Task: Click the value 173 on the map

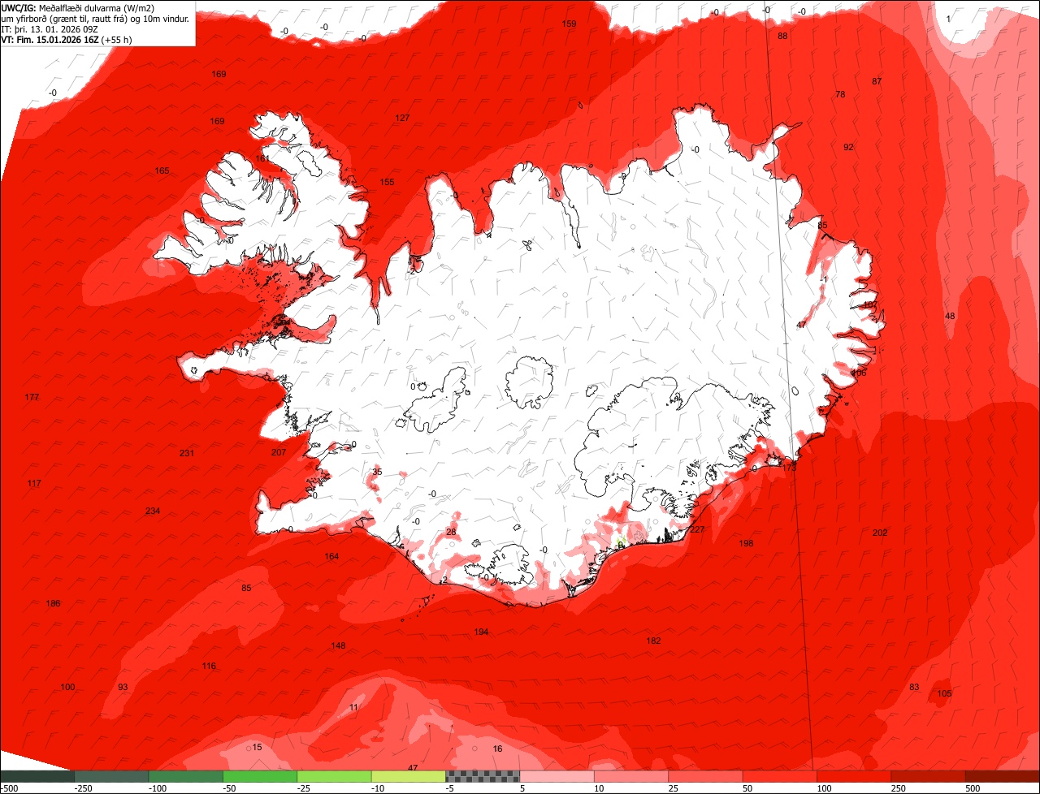Action: tap(789, 468)
